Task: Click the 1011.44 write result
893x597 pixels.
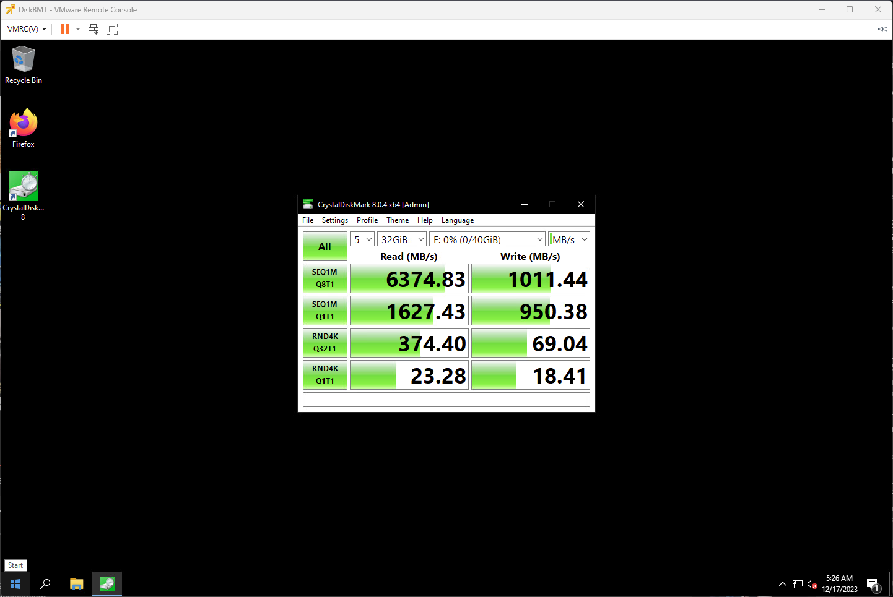Action: coord(531,278)
